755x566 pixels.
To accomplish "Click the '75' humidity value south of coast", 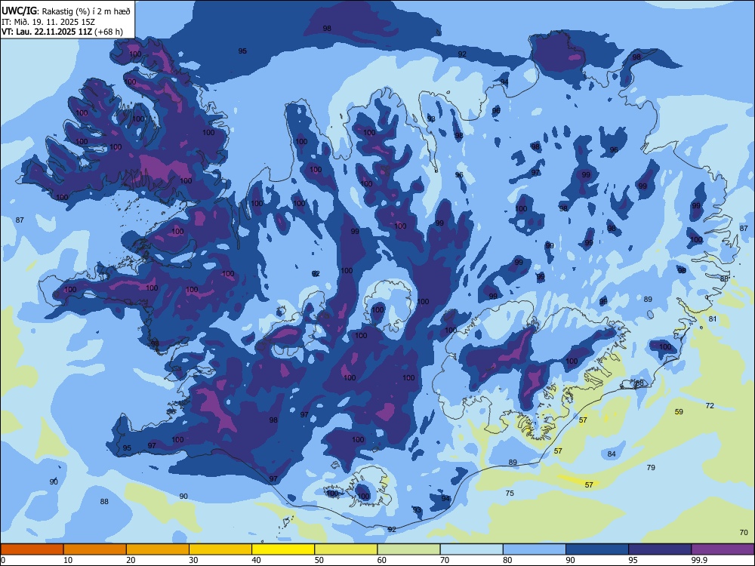I will (x=510, y=493).
